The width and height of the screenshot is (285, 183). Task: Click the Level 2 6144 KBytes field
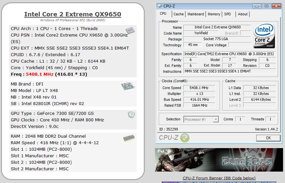pos(260,99)
